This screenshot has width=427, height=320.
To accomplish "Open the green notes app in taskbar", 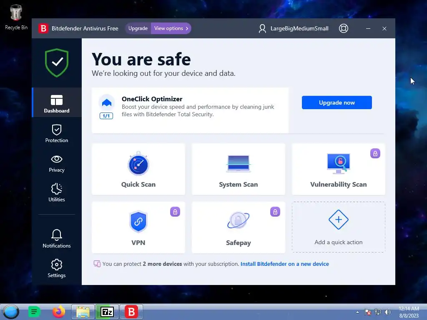I will pyautogui.click(x=34, y=312).
